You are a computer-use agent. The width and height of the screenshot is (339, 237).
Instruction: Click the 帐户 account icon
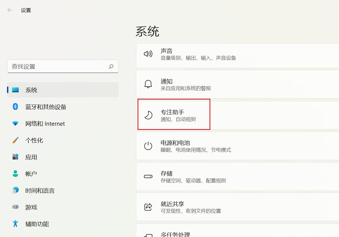coord(15,174)
